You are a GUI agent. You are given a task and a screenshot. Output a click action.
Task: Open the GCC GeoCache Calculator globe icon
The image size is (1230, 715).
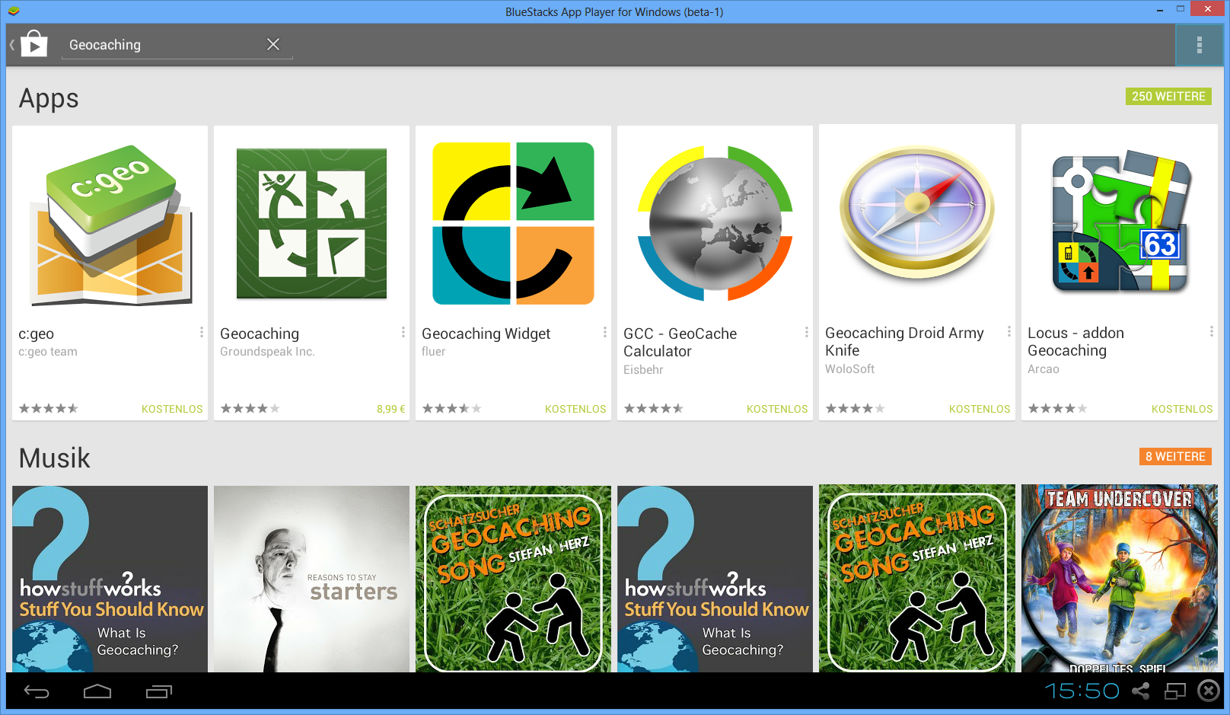click(715, 223)
